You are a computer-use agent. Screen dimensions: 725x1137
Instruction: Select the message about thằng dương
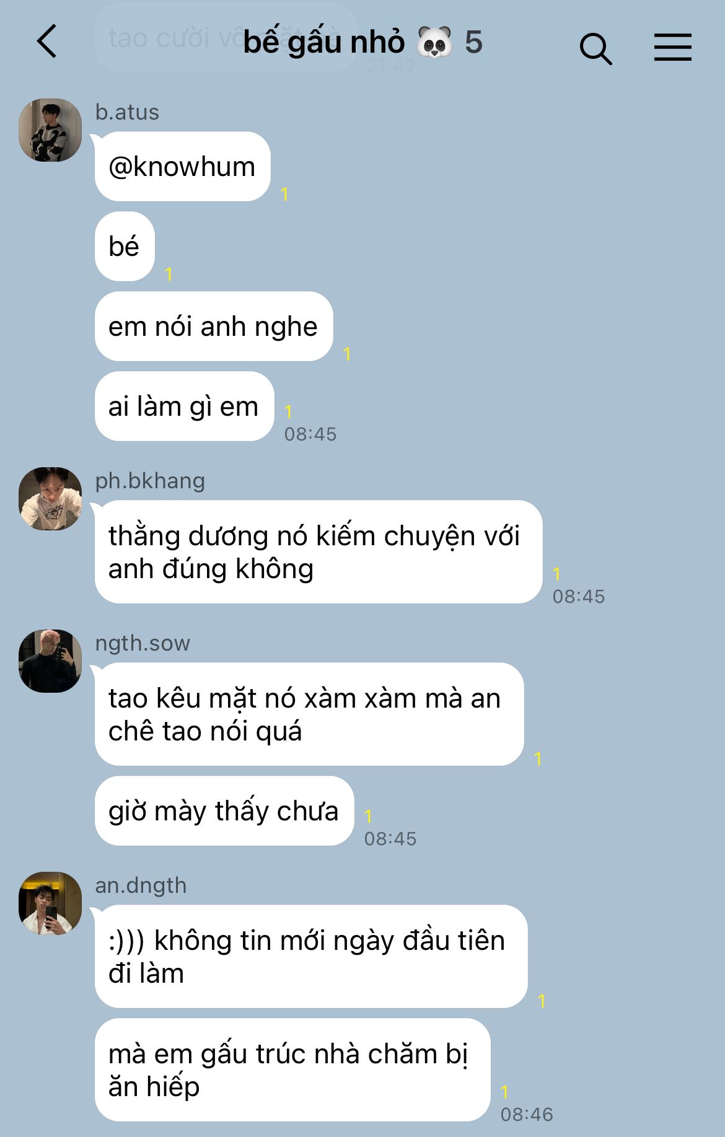pyautogui.click(x=319, y=552)
